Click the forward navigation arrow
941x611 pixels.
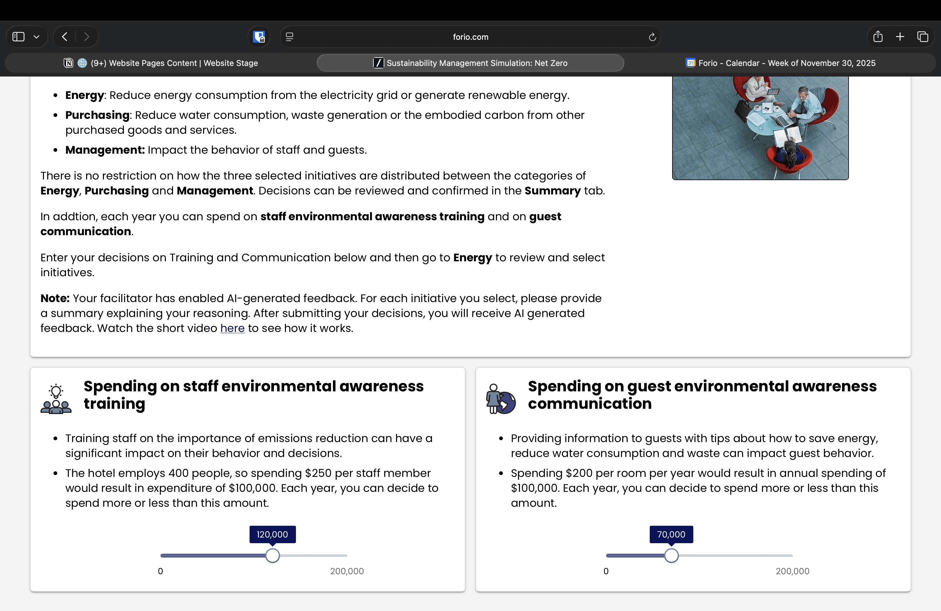coord(87,37)
